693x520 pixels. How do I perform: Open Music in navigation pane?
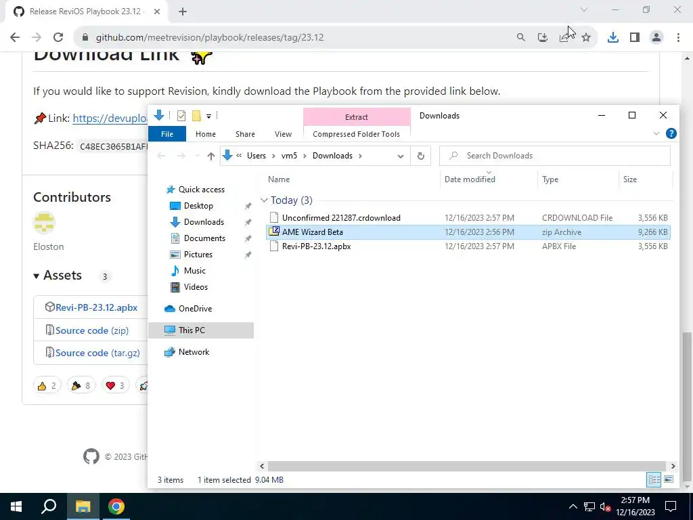pos(194,271)
